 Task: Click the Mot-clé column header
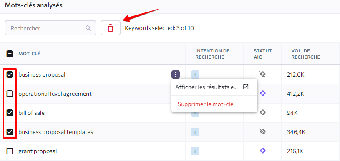[29, 54]
